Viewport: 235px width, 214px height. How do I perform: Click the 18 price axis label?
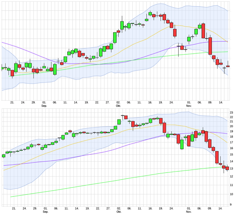click(232, 136)
